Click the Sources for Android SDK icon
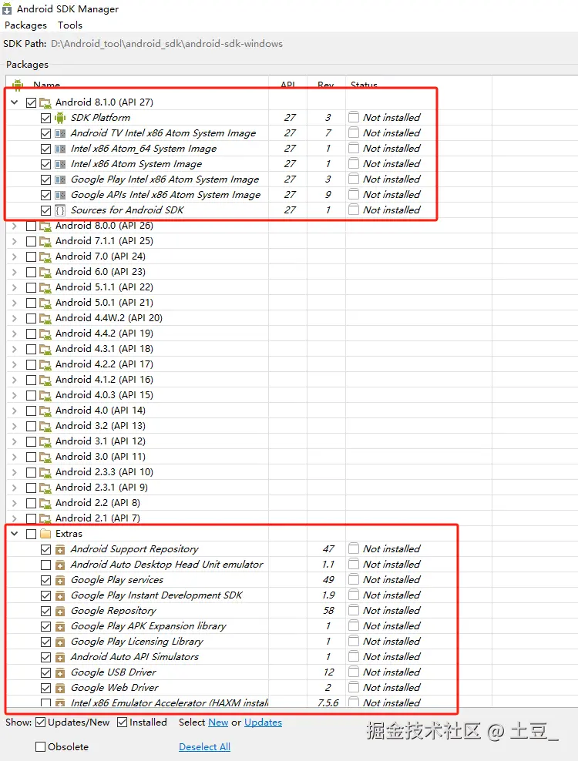The width and height of the screenshot is (578, 761). [x=60, y=210]
